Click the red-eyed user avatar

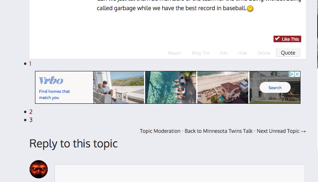39,169
